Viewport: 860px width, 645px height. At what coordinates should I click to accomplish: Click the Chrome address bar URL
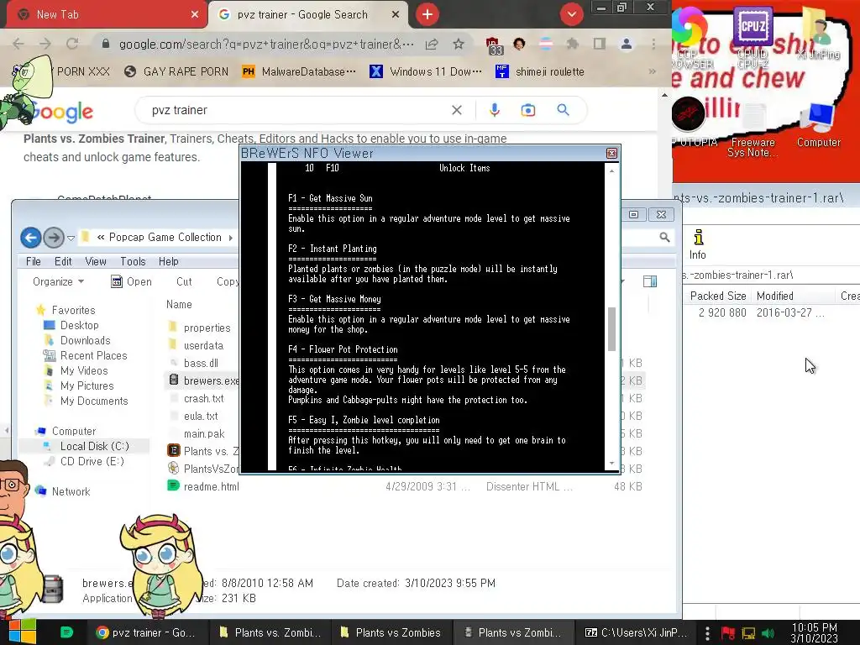coord(266,44)
